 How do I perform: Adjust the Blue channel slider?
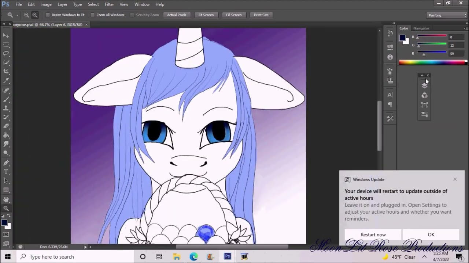[424, 54]
